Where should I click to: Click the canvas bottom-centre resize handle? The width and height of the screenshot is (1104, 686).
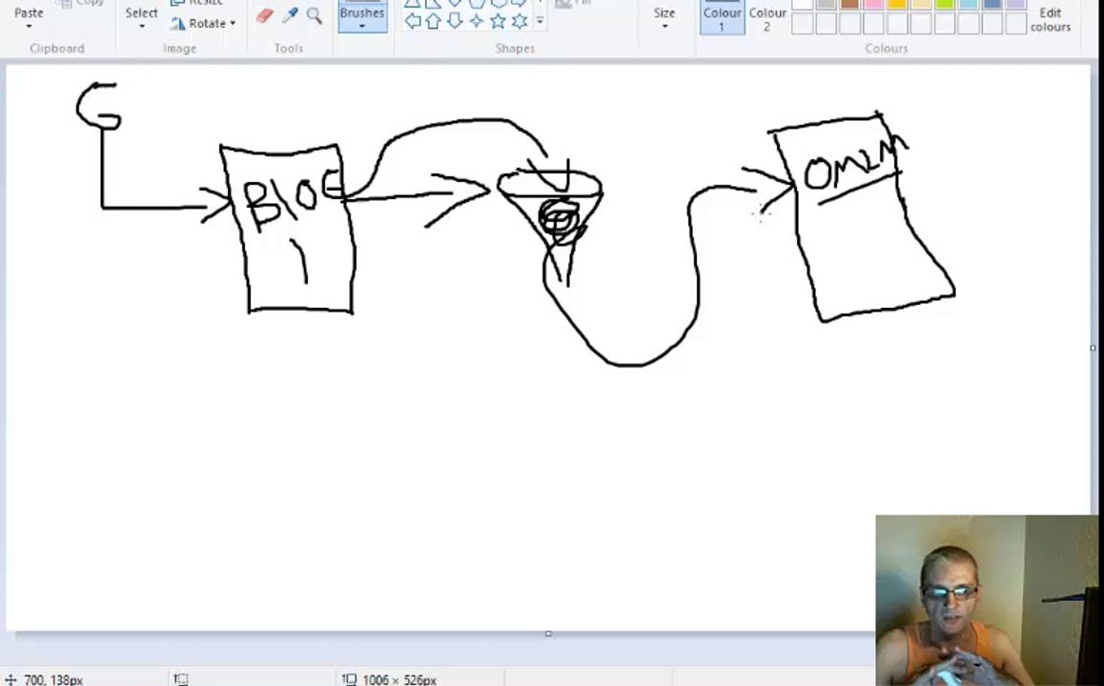[x=548, y=634]
